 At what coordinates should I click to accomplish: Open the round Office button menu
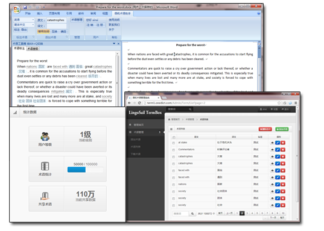point(16,10)
